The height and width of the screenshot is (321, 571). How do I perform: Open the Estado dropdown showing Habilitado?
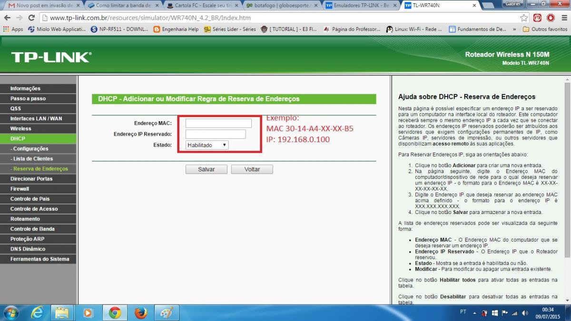207,145
